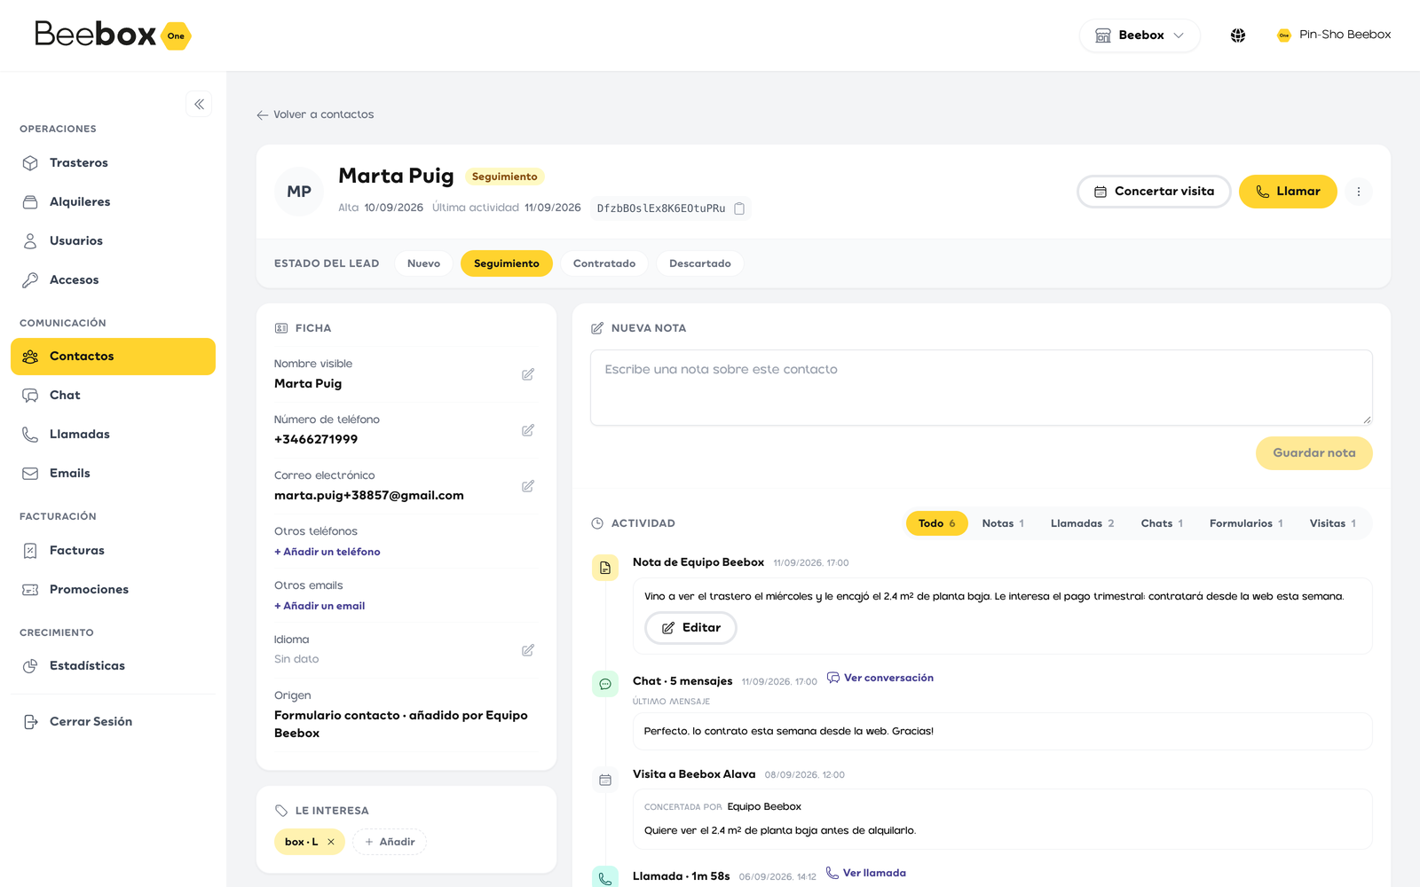
Task: Click the yellow Llamar button
Action: coord(1288,192)
